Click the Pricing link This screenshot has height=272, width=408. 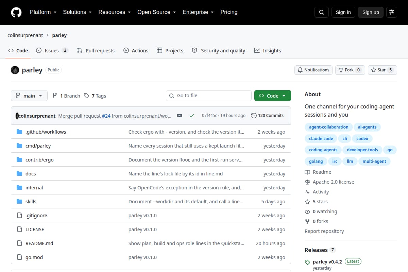point(229,12)
